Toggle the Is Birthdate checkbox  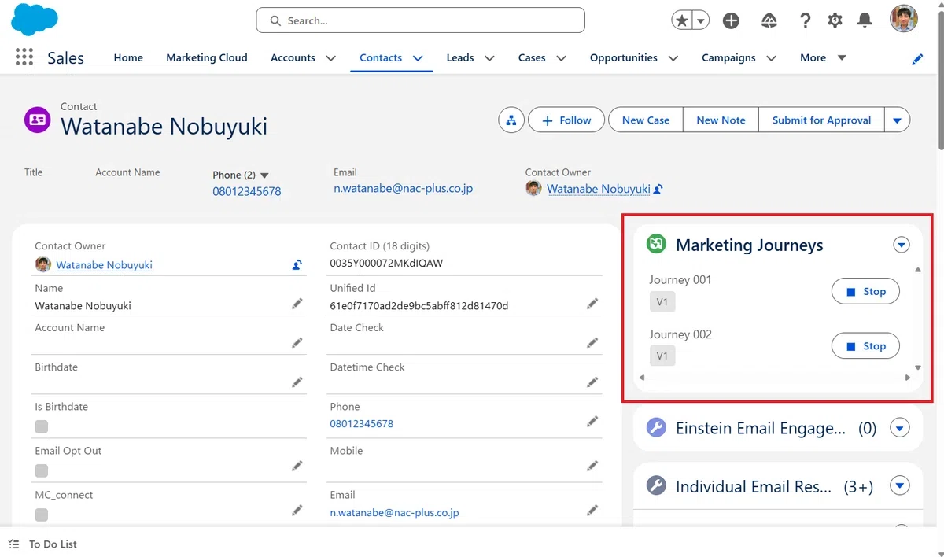click(42, 426)
